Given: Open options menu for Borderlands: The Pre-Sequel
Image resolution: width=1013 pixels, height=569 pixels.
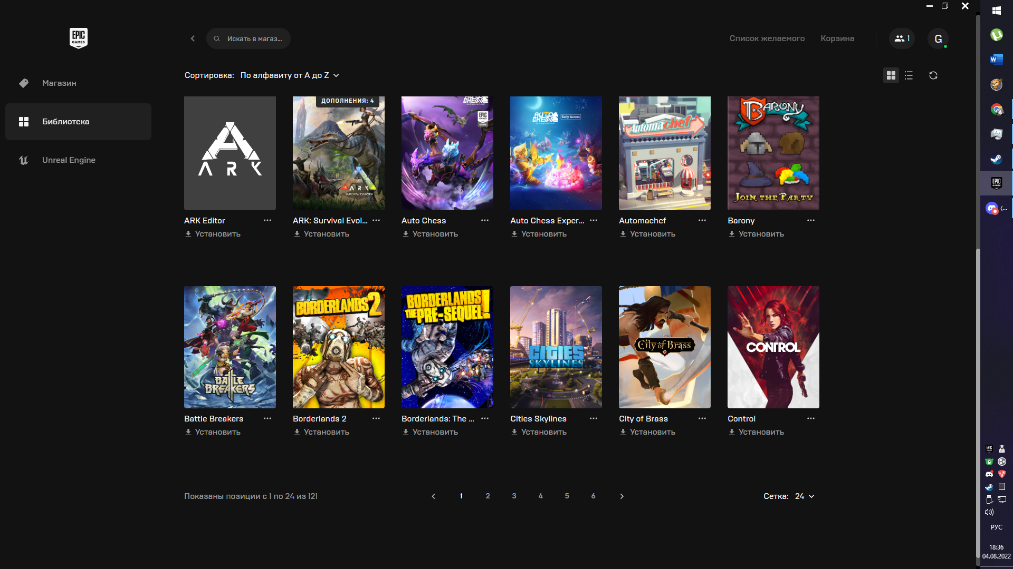Looking at the screenshot, I should [485, 418].
